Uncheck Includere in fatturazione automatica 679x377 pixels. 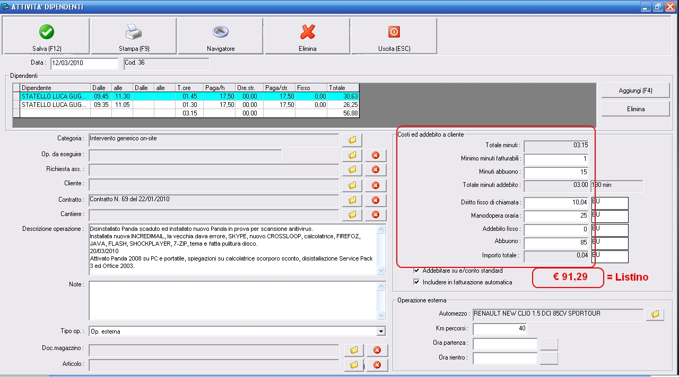tap(416, 282)
